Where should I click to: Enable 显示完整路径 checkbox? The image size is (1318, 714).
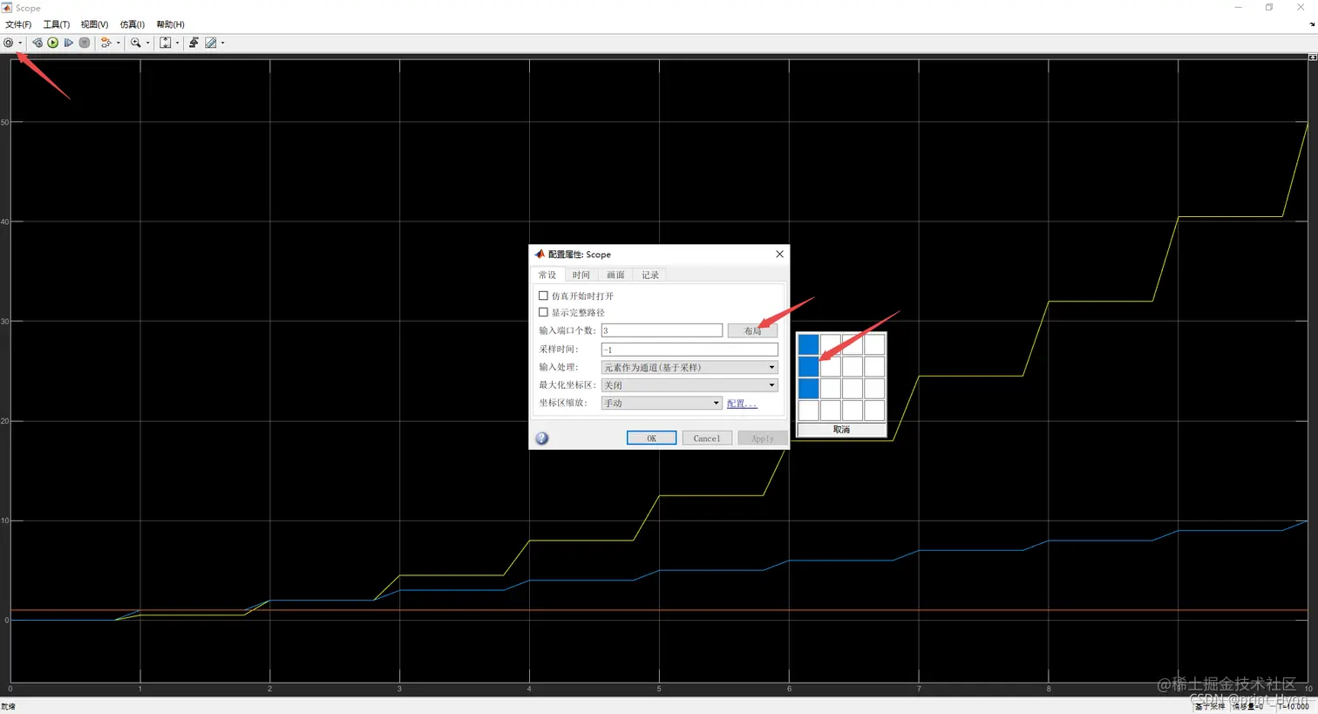pyautogui.click(x=544, y=312)
